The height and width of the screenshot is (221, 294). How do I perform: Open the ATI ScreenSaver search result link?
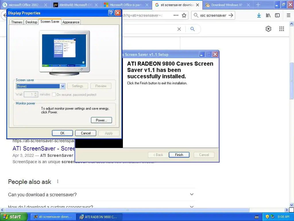click(x=44, y=148)
